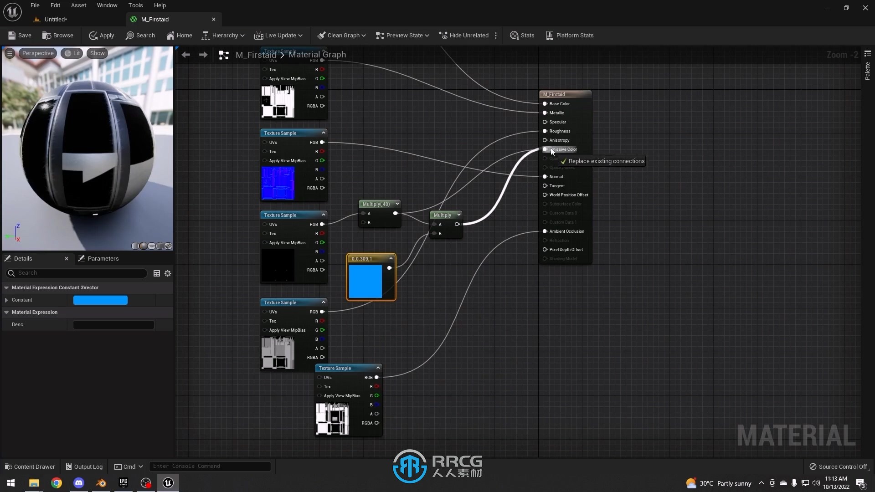Open the Windows Start menu
The height and width of the screenshot is (492, 875).
tap(11, 483)
